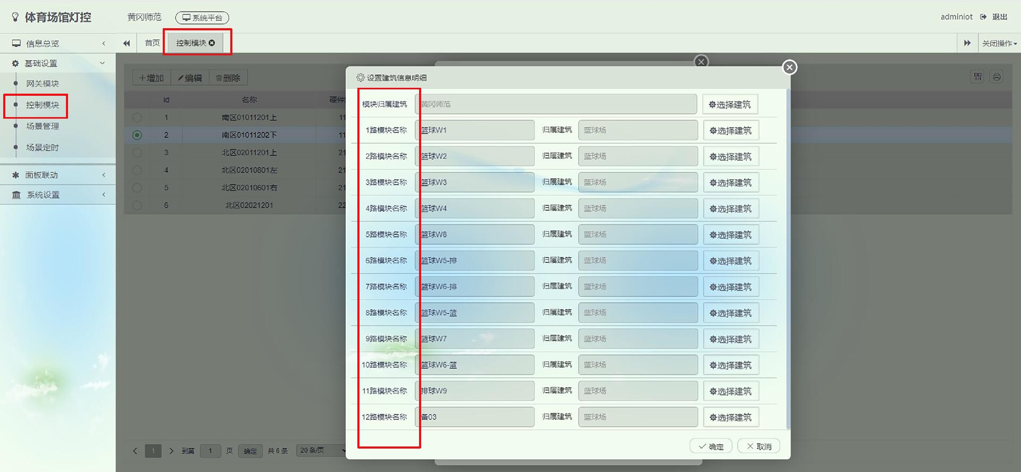This screenshot has width=1021, height=472.
Task: Select the radio button for row 北区02011201上
Action: point(137,153)
